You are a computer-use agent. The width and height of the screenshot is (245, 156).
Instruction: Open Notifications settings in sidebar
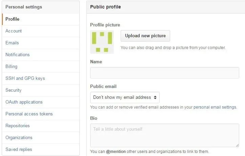click(x=18, y=55)
